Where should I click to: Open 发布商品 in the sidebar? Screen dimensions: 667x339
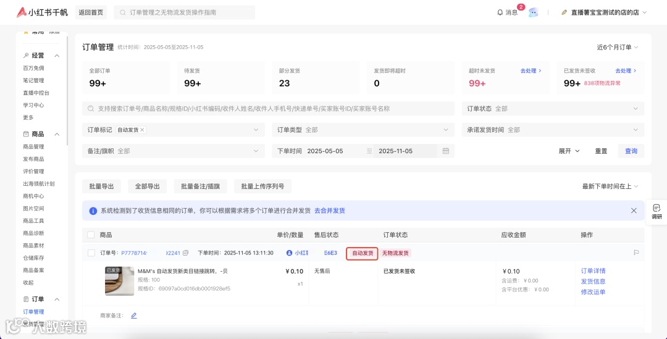pos(33,159)
